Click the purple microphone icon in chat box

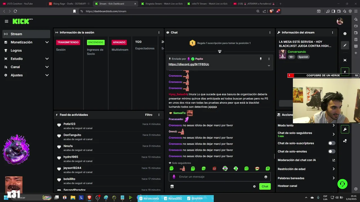click(174, 177)
